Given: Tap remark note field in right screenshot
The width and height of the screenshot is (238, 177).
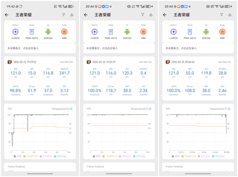Looking at the screenshot, I should click(x=198, y=48).
